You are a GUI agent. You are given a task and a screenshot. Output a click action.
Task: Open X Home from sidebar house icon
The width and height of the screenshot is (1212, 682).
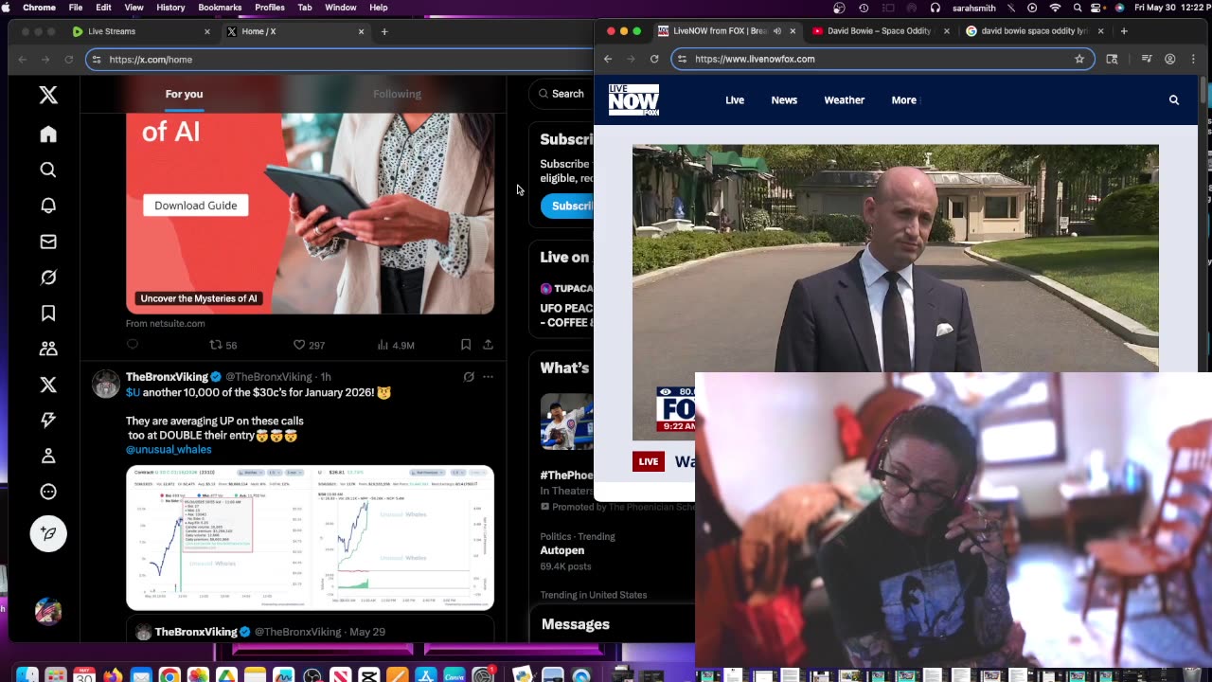click(x=48, y=135)
